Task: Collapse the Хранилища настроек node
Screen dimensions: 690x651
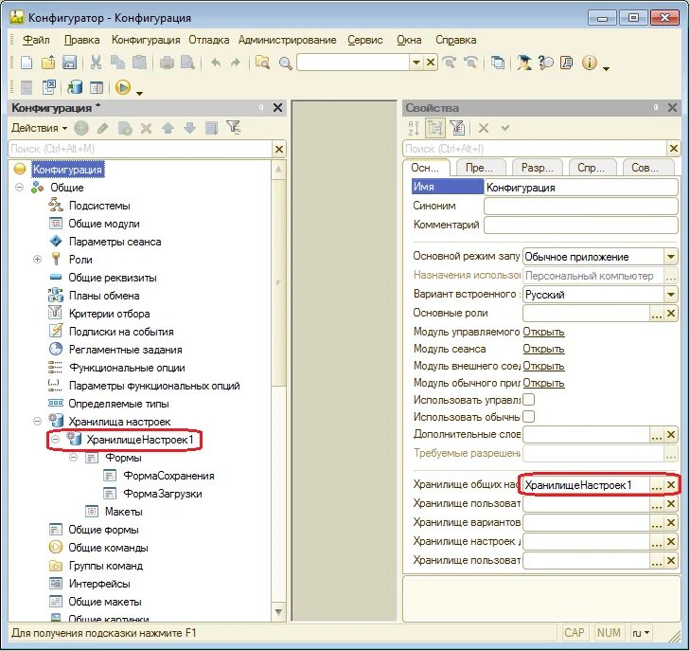Action: (38, 422)
